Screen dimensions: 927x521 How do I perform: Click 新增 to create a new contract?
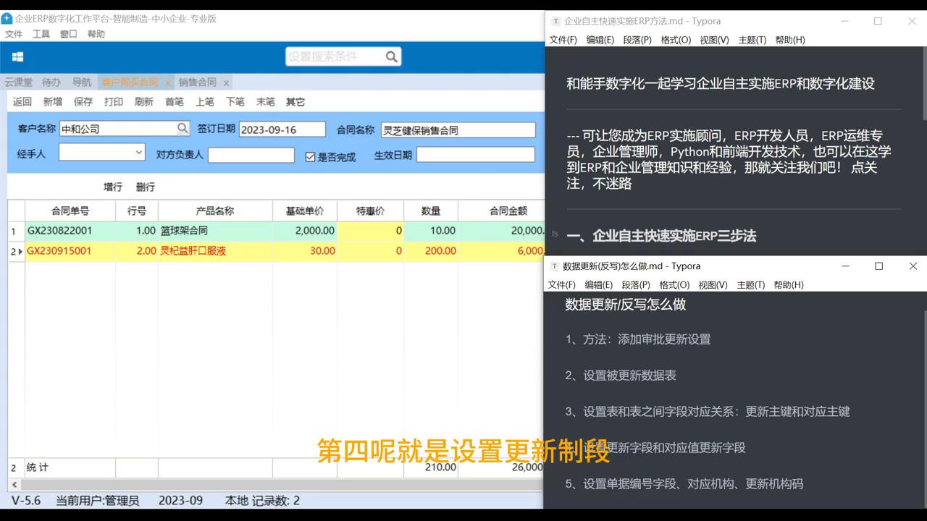click(x=52, y=101)
